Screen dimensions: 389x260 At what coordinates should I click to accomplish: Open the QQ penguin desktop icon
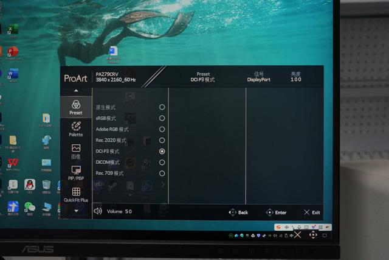[x=30, y=186]
